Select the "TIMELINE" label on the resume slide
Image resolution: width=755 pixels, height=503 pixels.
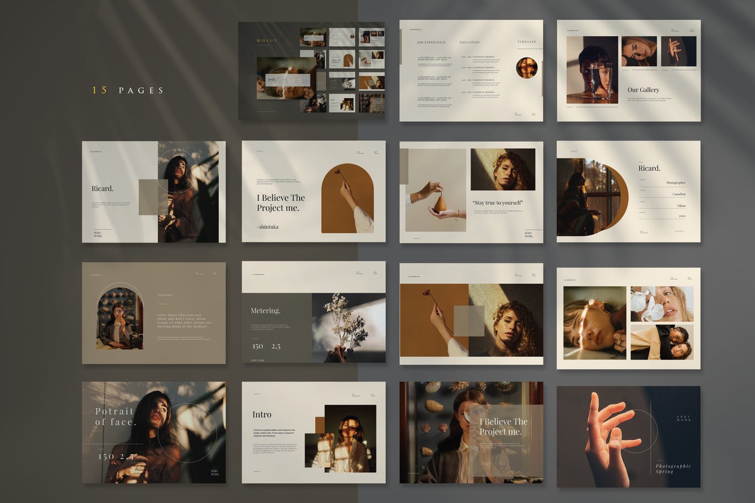[527, 42]
